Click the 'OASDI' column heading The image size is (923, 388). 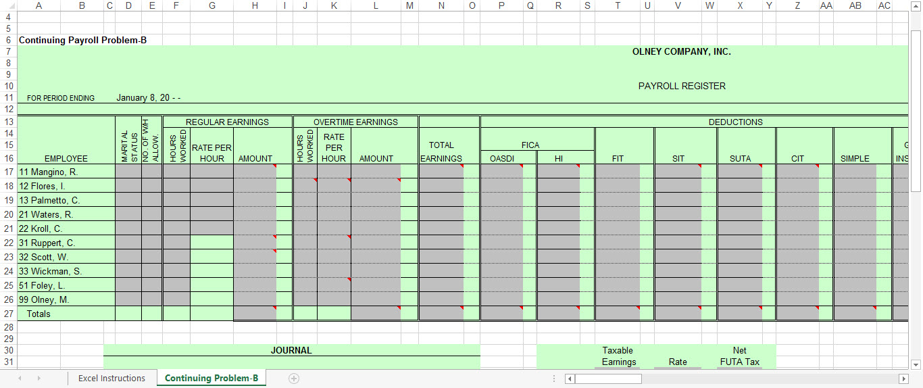coord(502,159)
